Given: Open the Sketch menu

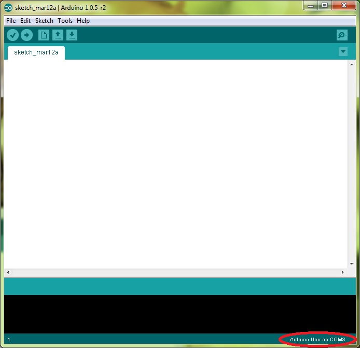Looking at the screenshot, I should point(44,21).
